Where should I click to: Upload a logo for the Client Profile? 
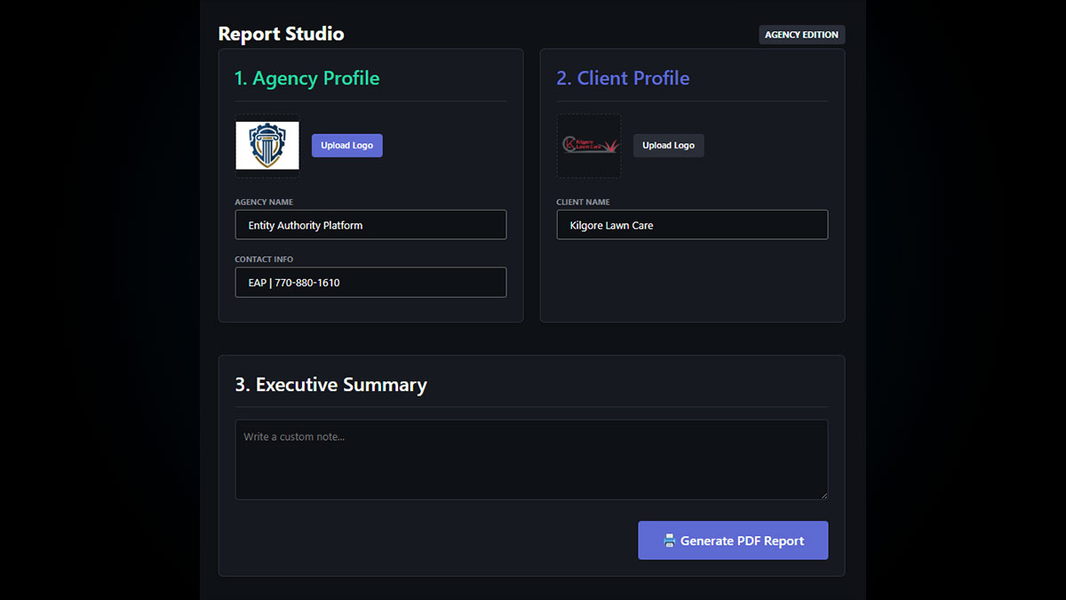point(668,146)
